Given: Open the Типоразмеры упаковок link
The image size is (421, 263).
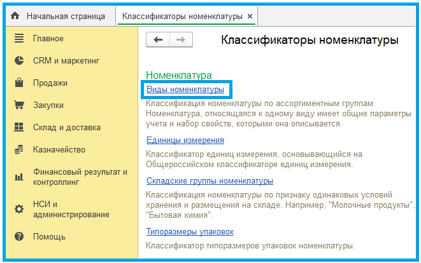Looking at the screenshot, I should coord(190,232).
